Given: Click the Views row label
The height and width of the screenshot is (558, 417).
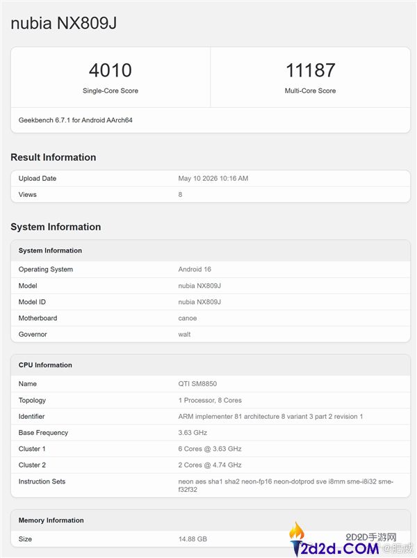Looking at the screenshot, I should pos(27,195).
